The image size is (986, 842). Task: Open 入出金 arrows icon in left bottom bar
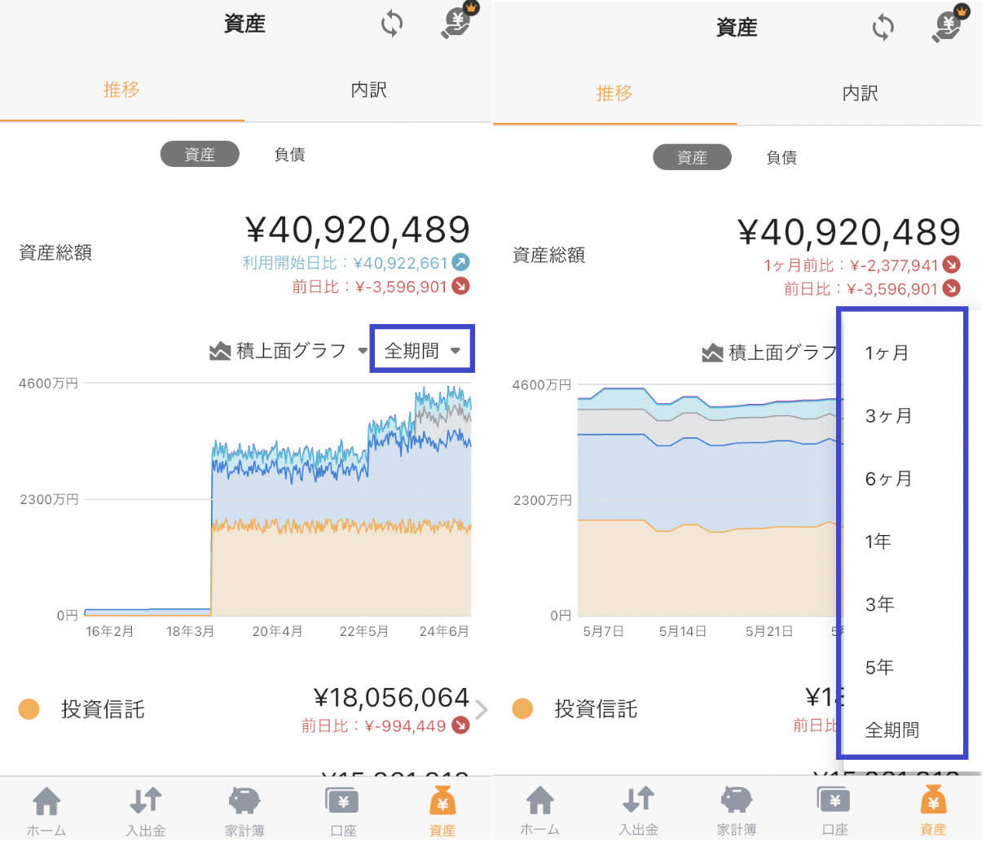[x=146, y=812]
